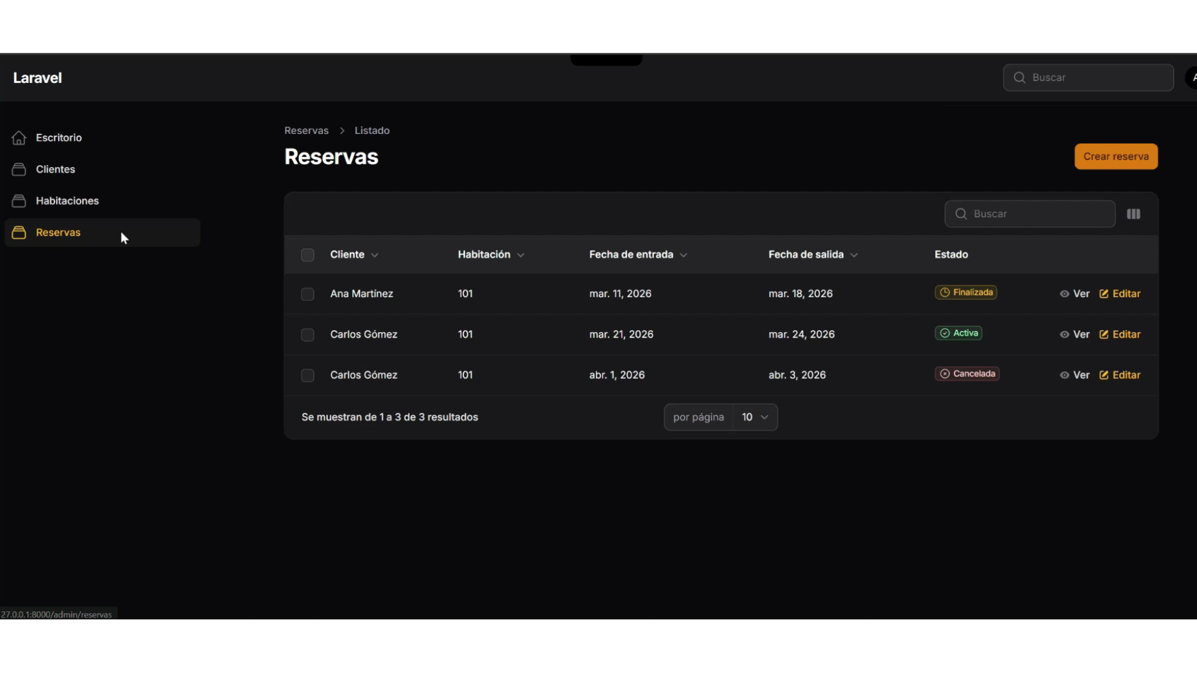The image size is (1197, 673).
Task: Go to Habitaciones menu item
Action: (x=67, y=201)
